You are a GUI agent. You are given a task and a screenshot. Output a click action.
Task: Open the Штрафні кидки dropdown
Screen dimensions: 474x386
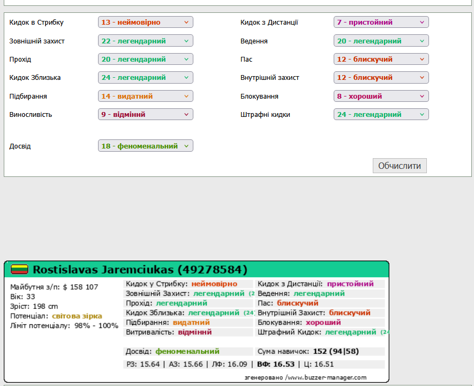tap(381, 114)
